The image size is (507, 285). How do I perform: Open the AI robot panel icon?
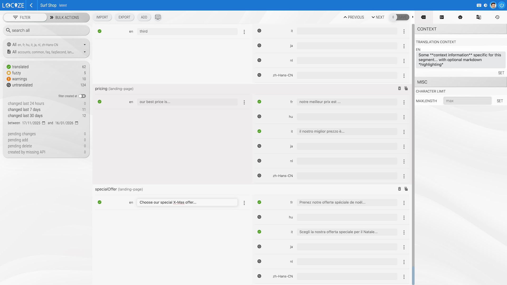point(460,17)
